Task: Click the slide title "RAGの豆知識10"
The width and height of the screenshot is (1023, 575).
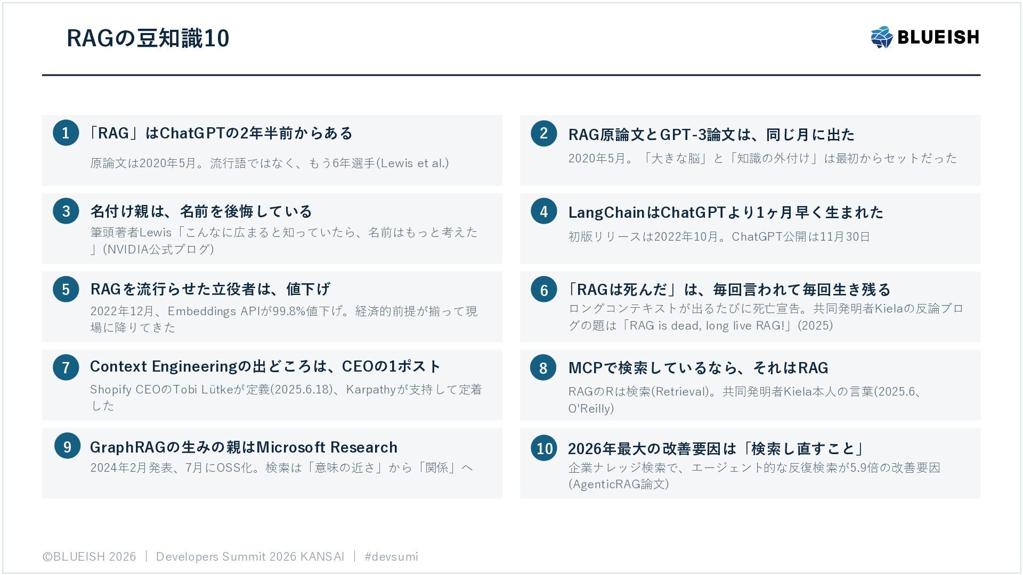Action: coord(148,38)
